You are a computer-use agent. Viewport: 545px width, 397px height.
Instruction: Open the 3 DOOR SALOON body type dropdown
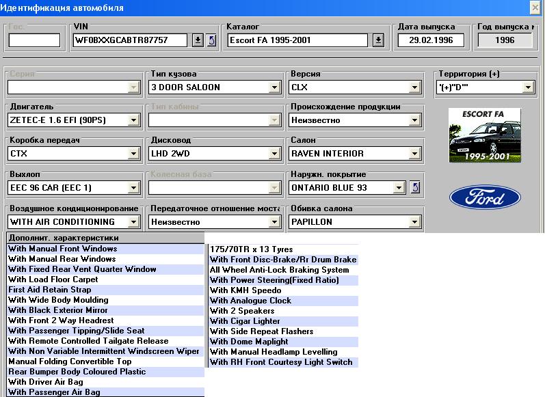click(275, 87)
